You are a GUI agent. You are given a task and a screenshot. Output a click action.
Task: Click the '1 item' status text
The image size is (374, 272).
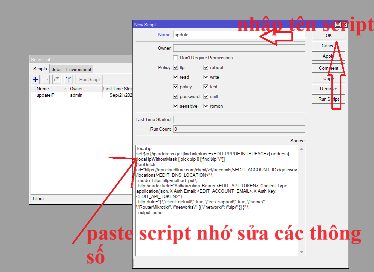(x=38, y=198)
